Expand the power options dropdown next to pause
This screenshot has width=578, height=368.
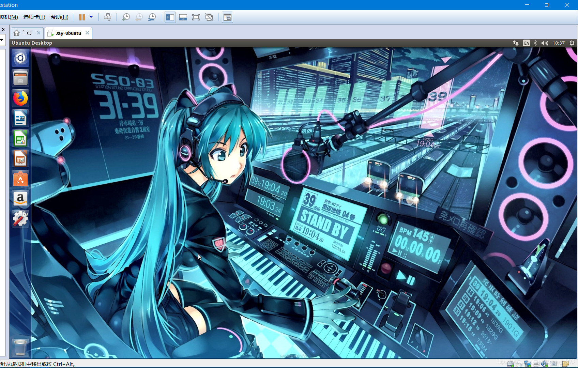click(x=91, y=17)
